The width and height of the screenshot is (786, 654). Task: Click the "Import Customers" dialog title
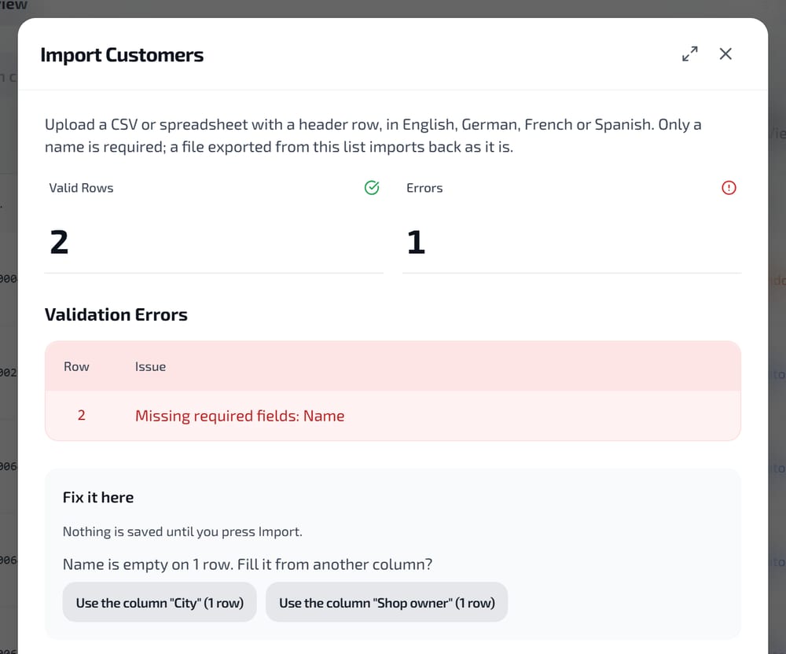[x=122, y=55]
